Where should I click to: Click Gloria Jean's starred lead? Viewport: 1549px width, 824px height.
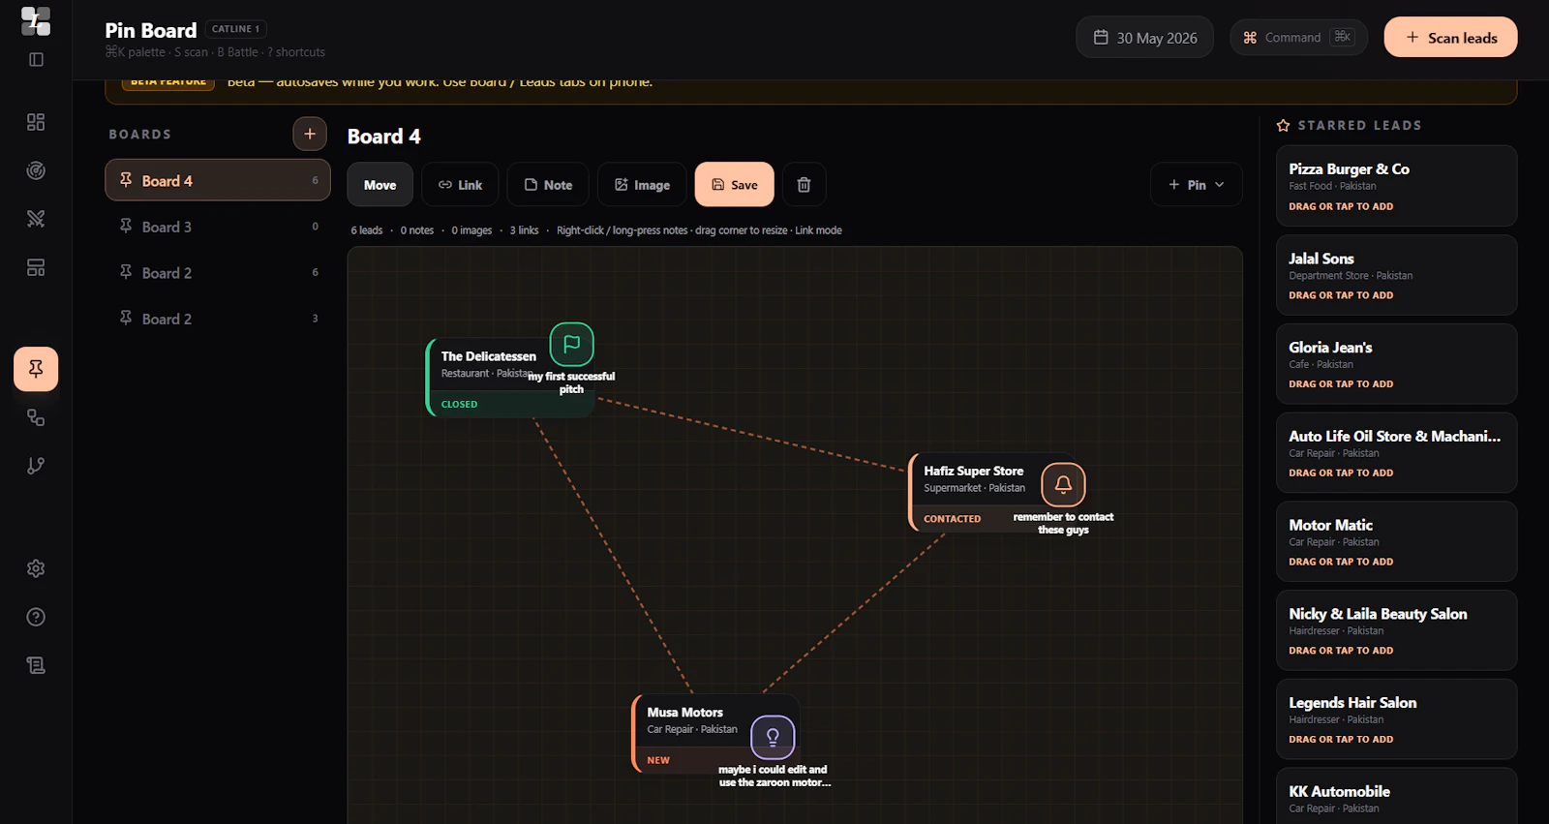[x=1396, y=364]
